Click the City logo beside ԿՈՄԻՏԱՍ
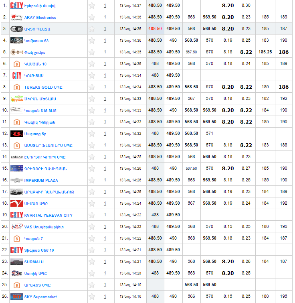The image size is (295, 303). point(16,75)
